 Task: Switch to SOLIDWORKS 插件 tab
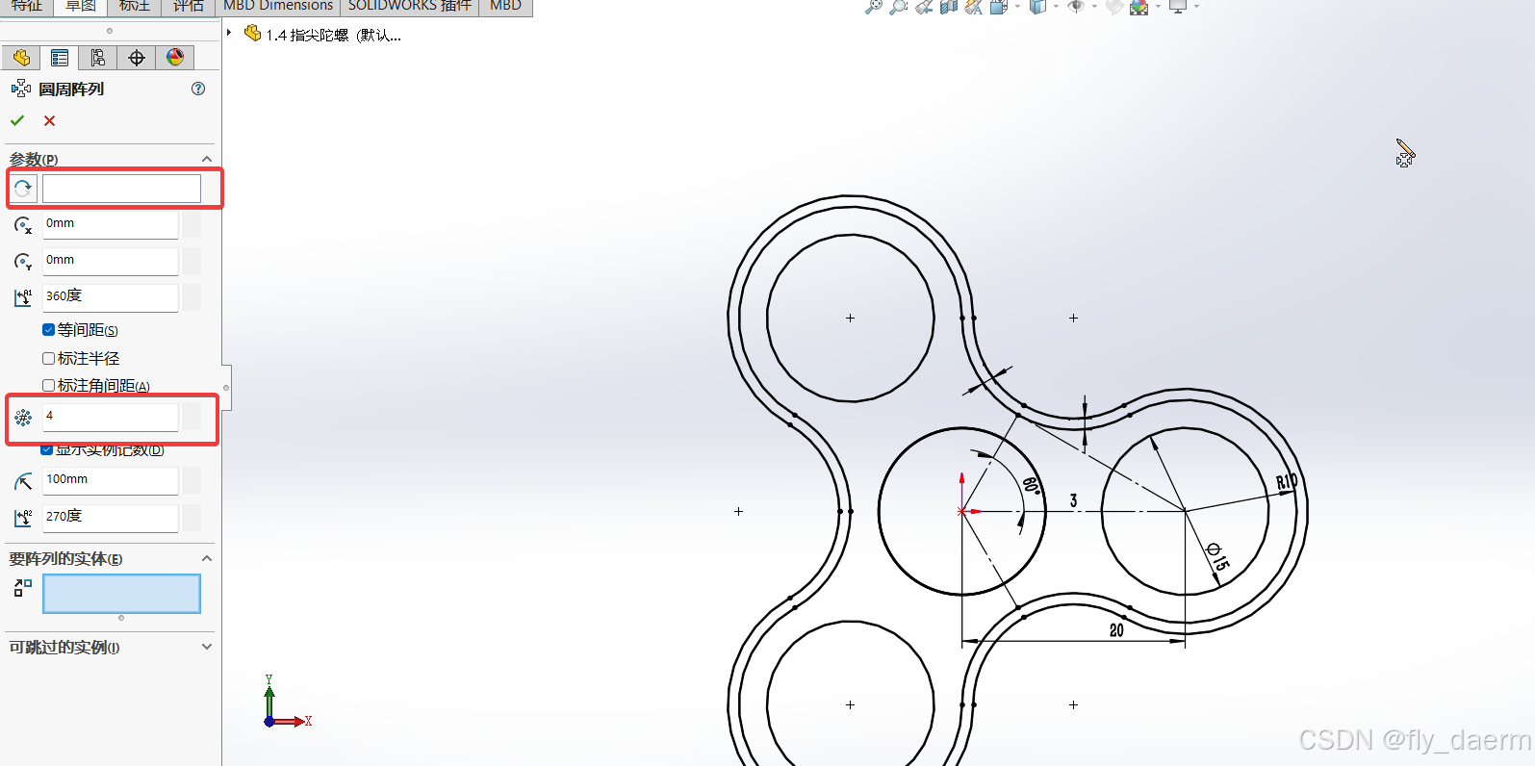pos(410,7)
